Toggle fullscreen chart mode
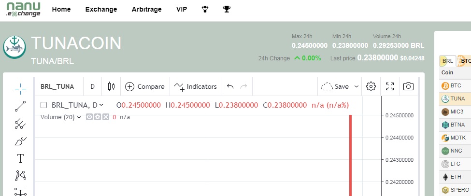471x196 pixels. [x=389, y=86]
